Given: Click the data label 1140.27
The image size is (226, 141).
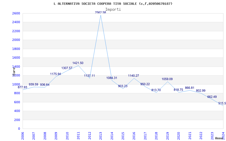Looking at the screenshot, I should (x=134, y=76).
